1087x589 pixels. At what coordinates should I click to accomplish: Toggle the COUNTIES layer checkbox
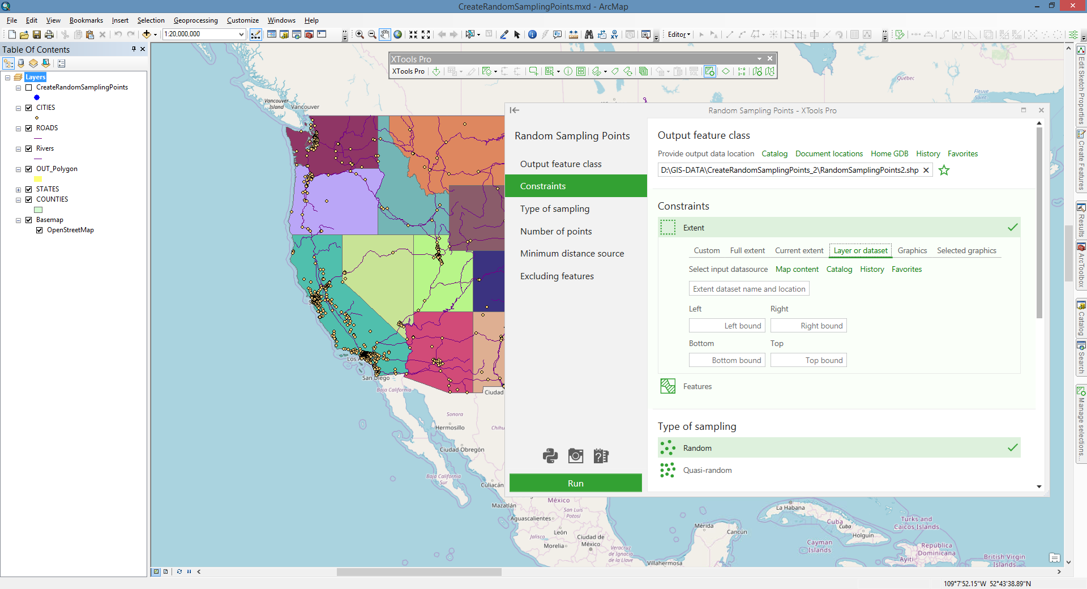click(x=28, y=200)
